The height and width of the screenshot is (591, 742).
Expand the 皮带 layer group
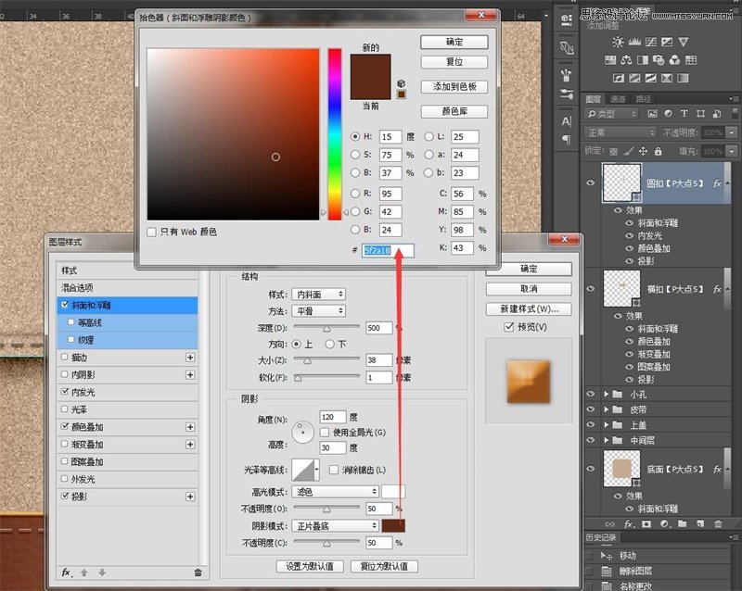(x=607, y=409)
